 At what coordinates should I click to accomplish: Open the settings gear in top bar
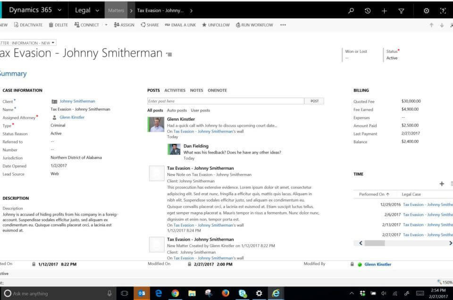point(427,10)
